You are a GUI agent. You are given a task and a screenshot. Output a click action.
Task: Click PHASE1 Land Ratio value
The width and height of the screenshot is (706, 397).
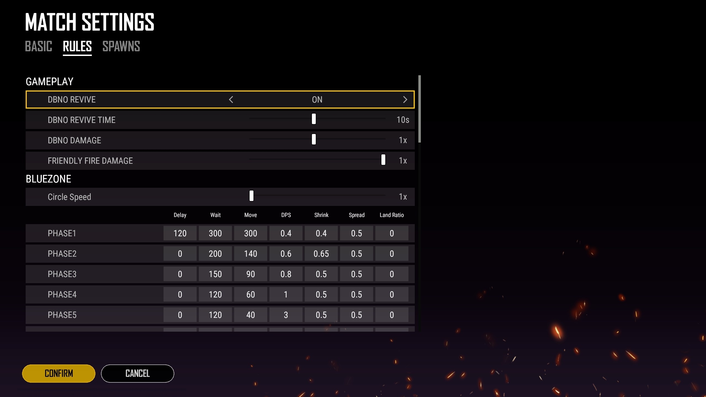[391, 233]
